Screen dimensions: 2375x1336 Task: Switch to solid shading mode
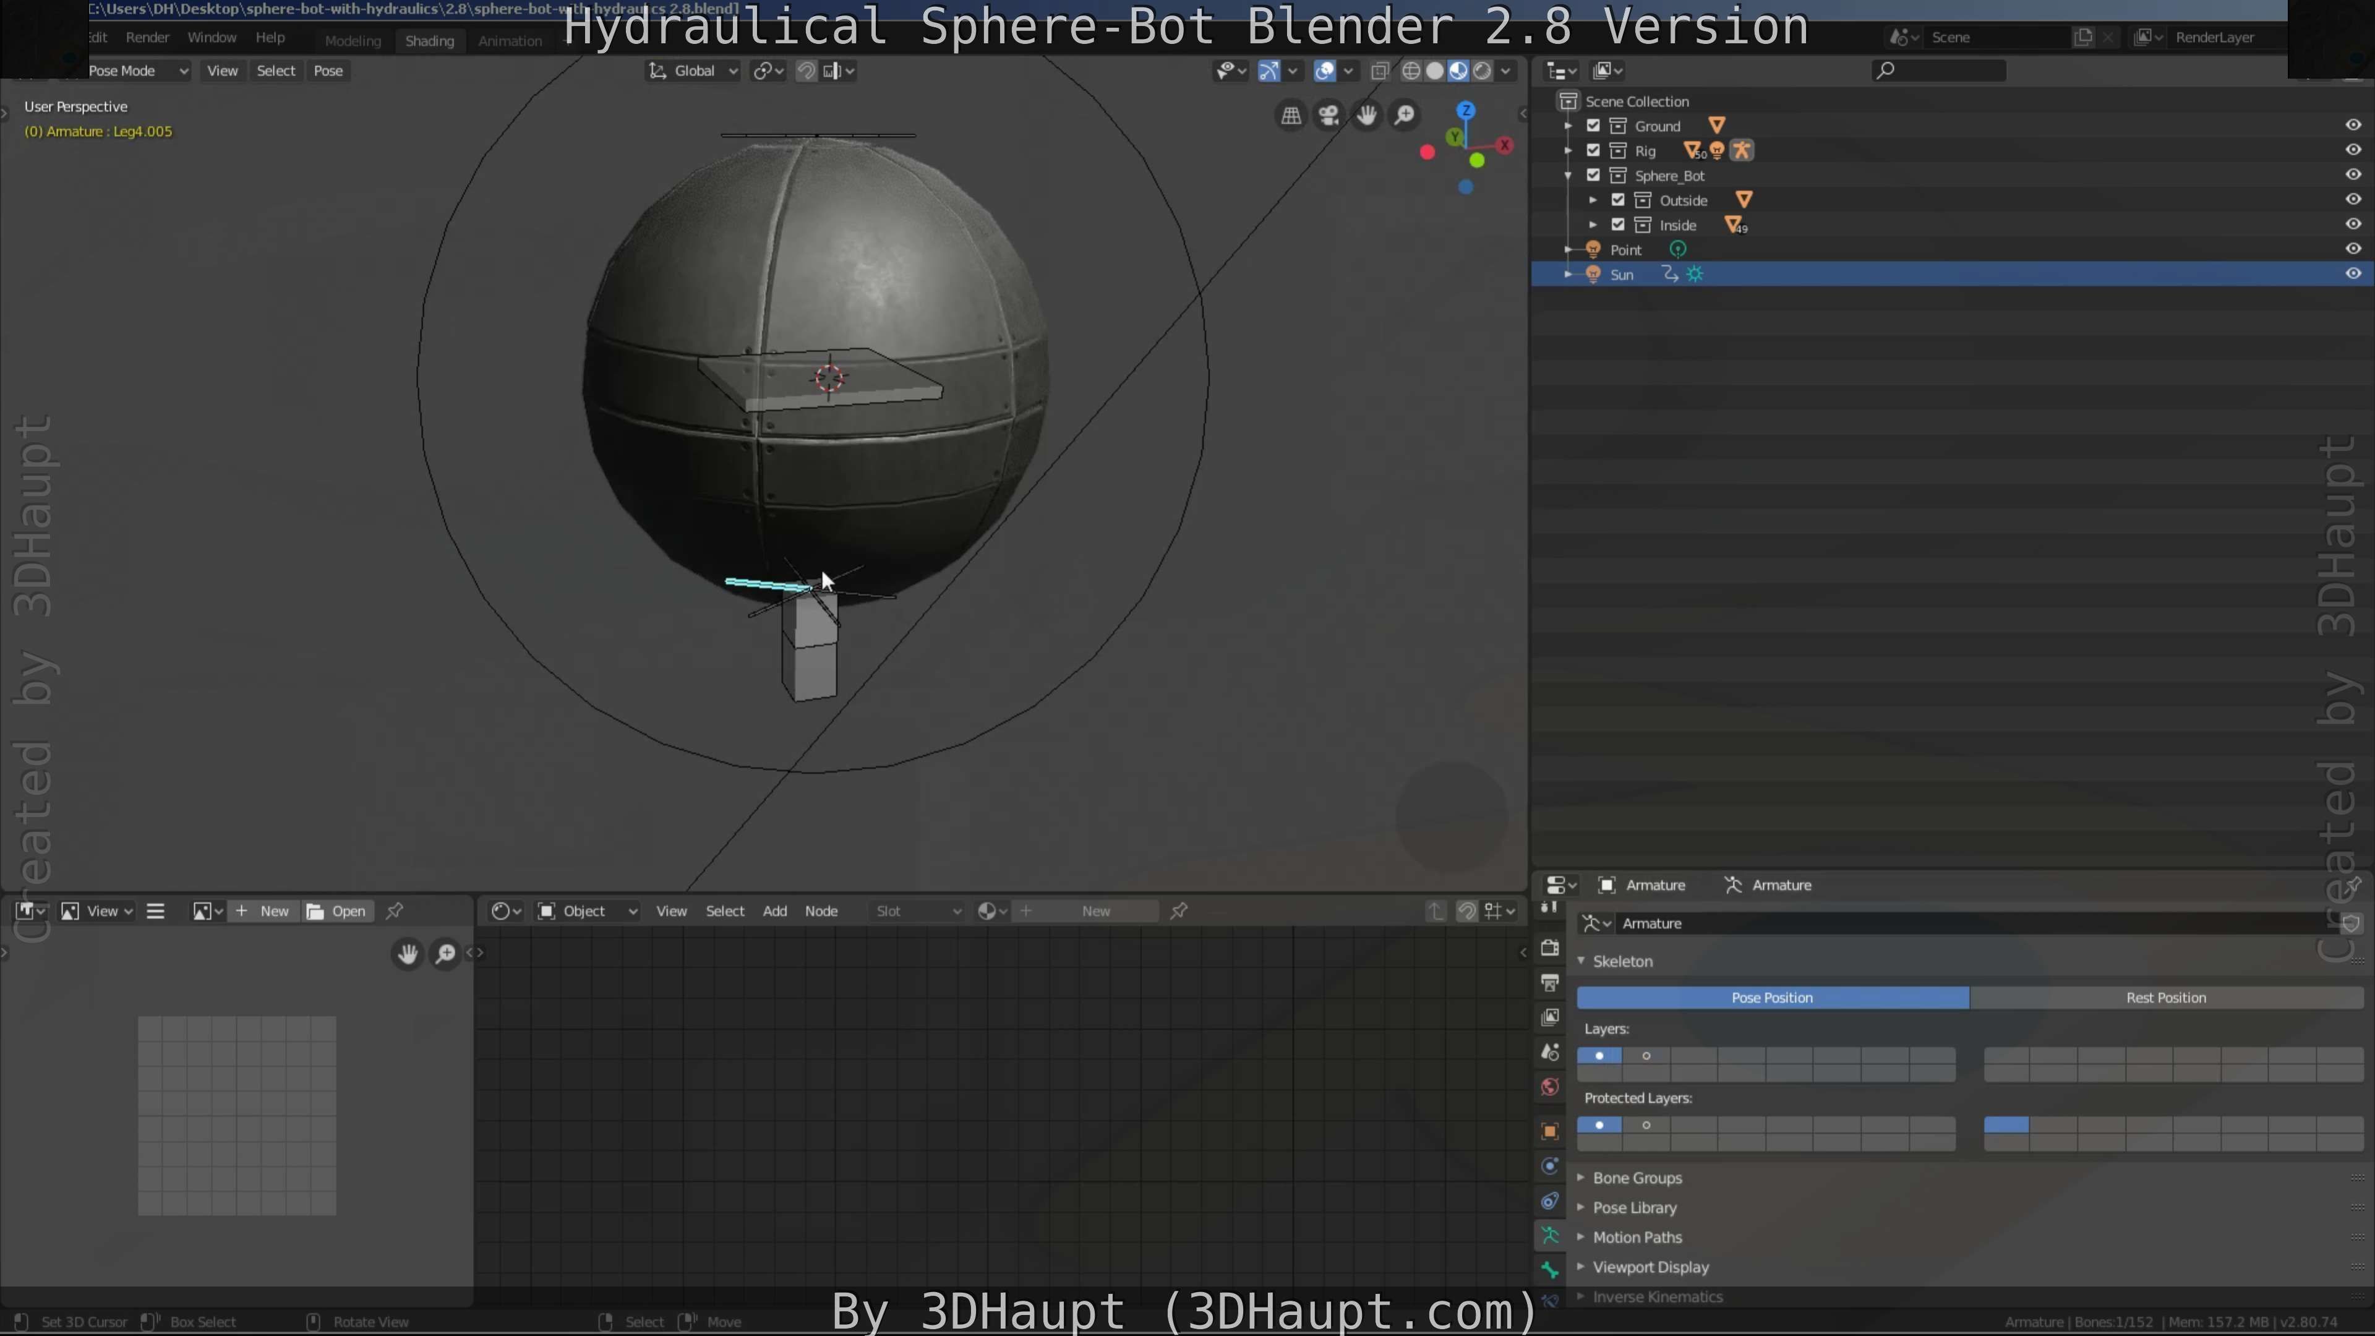tap(1435, 71)
